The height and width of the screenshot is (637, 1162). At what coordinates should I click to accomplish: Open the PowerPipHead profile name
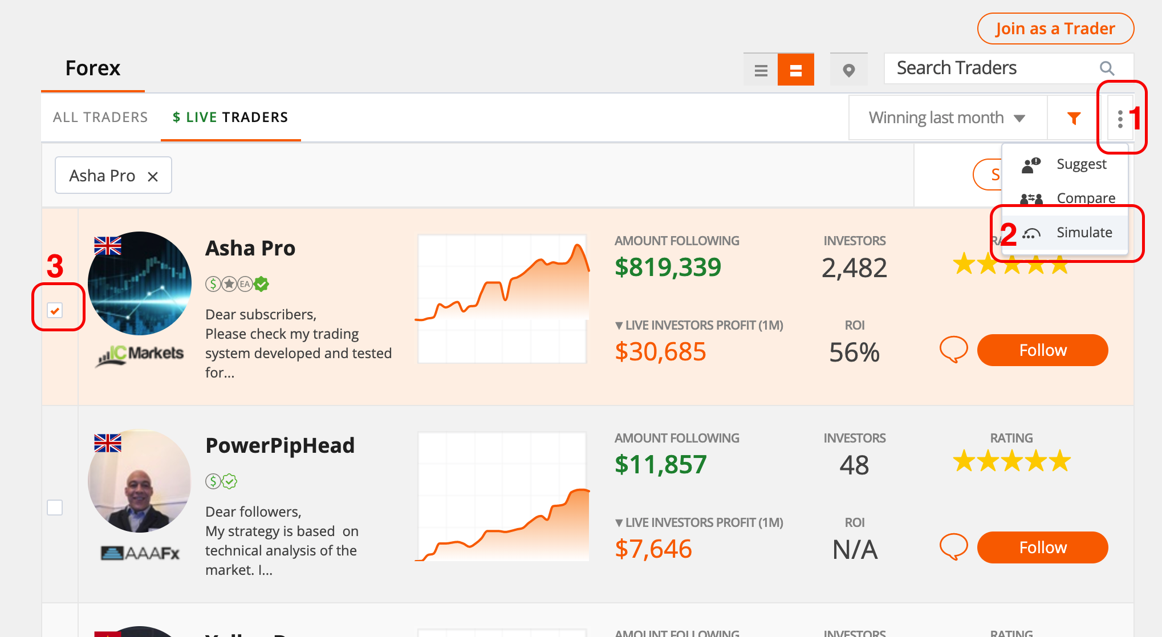(280, 446)
